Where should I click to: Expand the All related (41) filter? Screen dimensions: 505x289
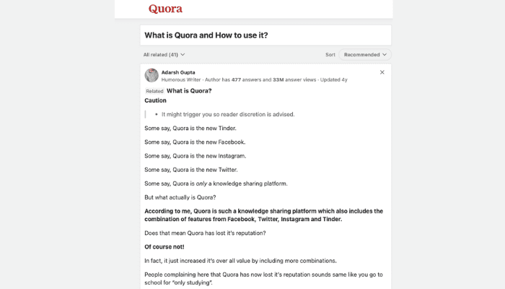[x=164, y=54]
